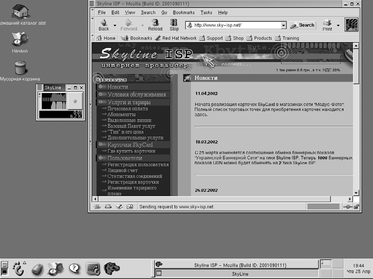The width and height of the screenshot is (373, 279).
Task: Click the security padlock in status bar
Action: tap(356, 207)
